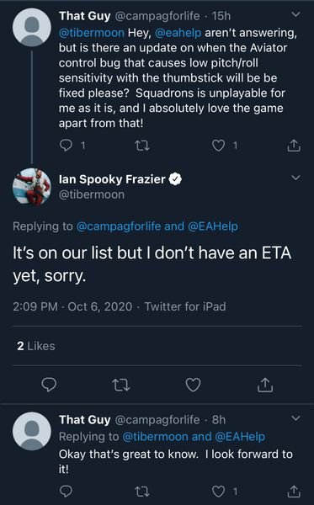This screenshot has height=505, width=314.
Task: Open the @eahelp mention in the first tweet
Action: pyautogui.click(x=178, y=33)
